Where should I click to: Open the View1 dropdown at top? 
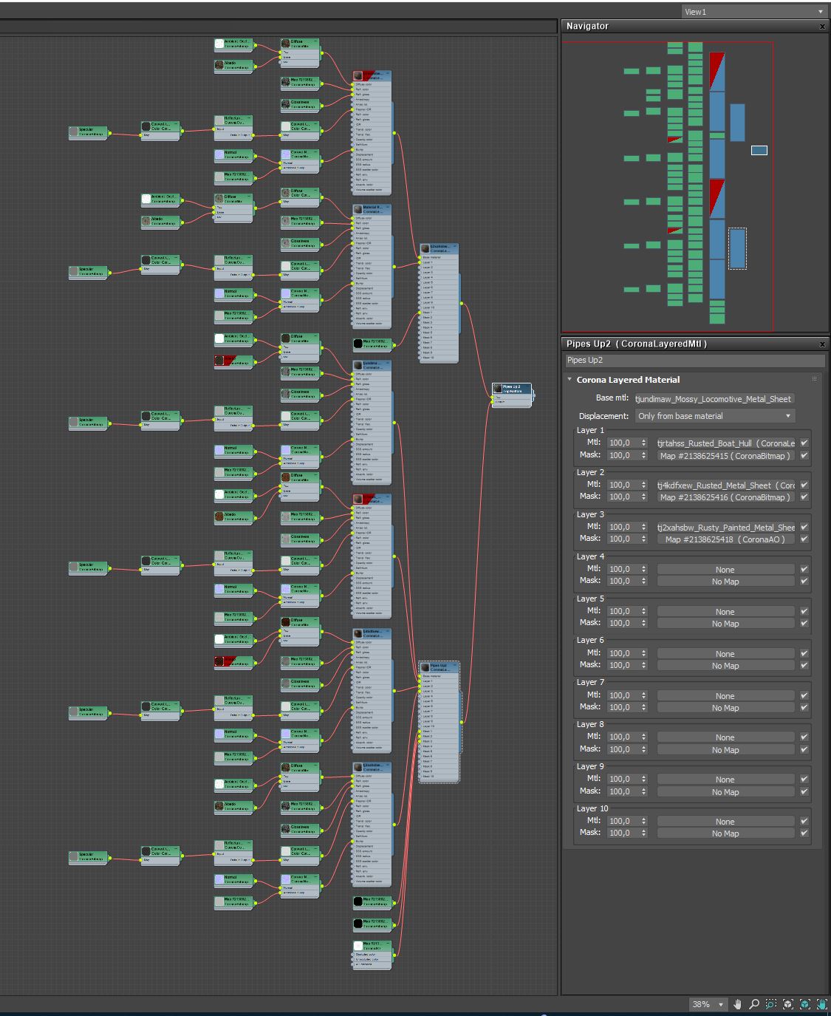coord(753,12)
